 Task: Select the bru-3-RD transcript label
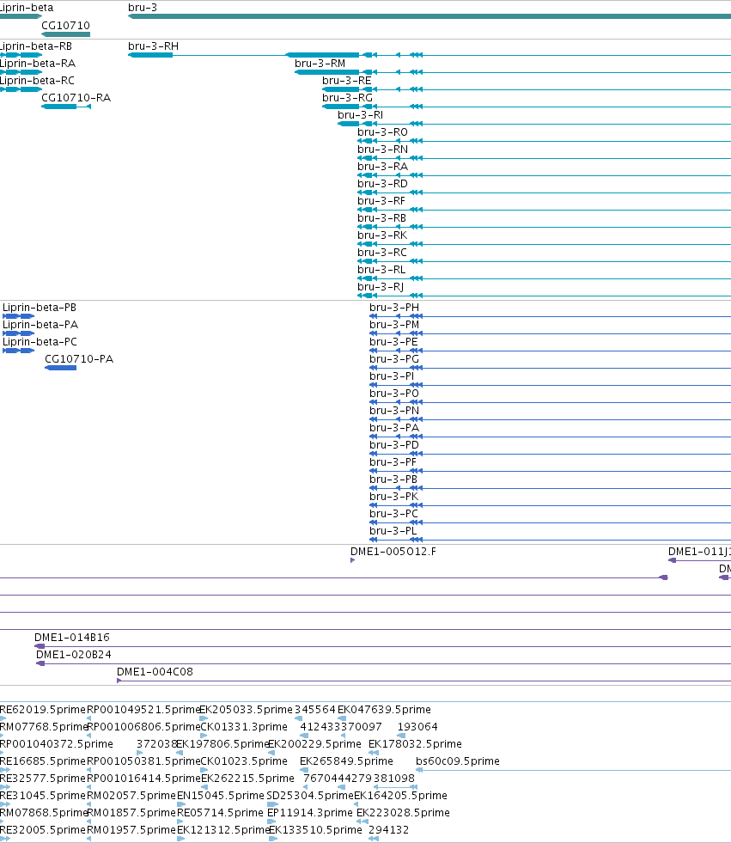[383, 184]
